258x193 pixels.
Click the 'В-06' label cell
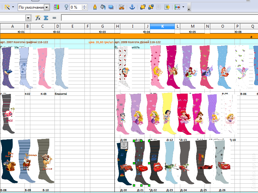pyautogui.click(x=243, y=94)
